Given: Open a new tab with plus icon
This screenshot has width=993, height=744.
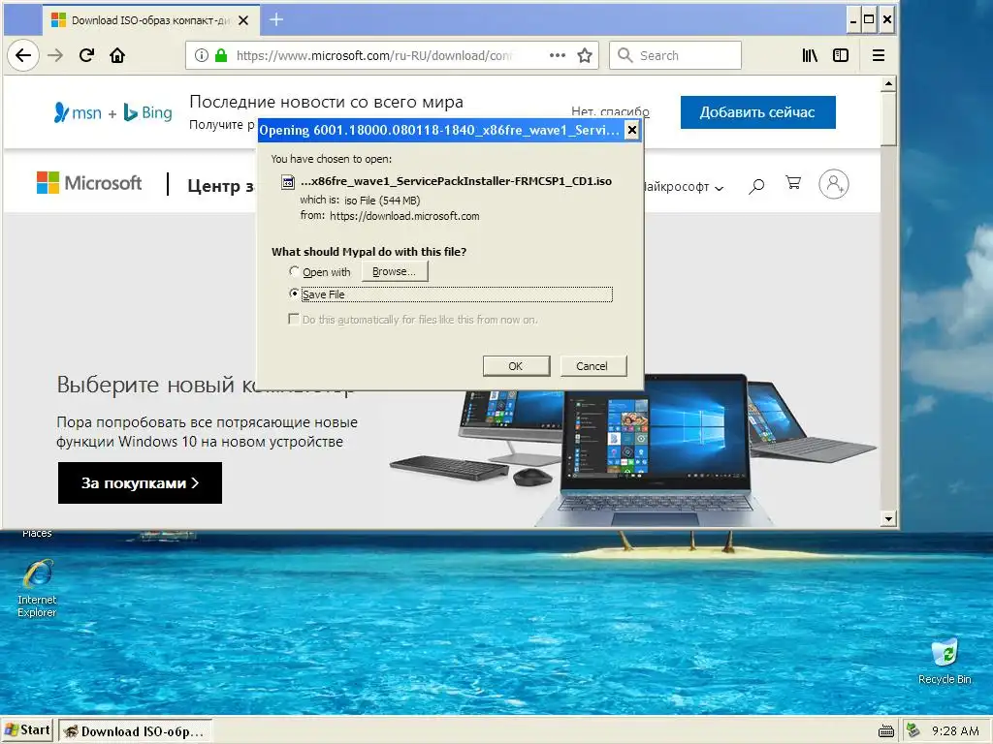Looking at the screenshot, I should pyautogui.click(x=276, y=19).
